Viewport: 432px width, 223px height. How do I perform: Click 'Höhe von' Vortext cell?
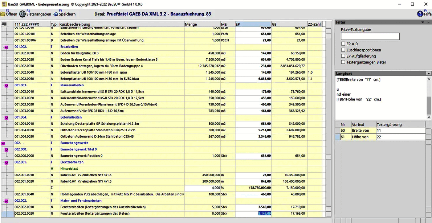click(x=364, y=137)
